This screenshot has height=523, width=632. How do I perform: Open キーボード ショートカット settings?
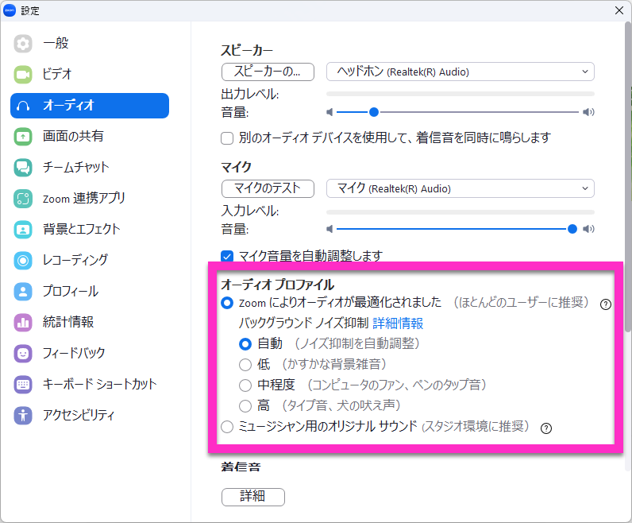click(x=90, y=384)
